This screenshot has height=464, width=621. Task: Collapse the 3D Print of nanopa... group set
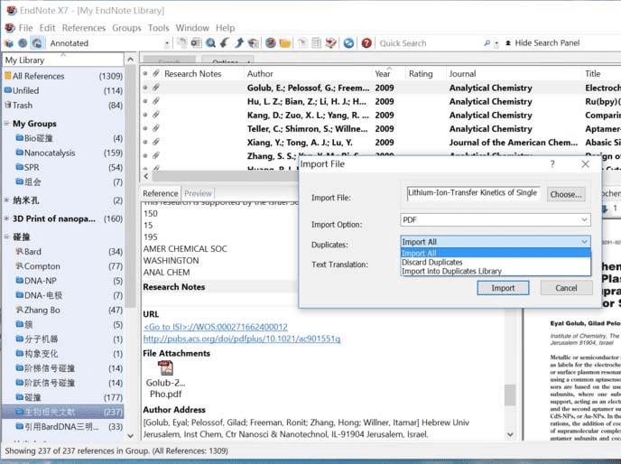7,218
